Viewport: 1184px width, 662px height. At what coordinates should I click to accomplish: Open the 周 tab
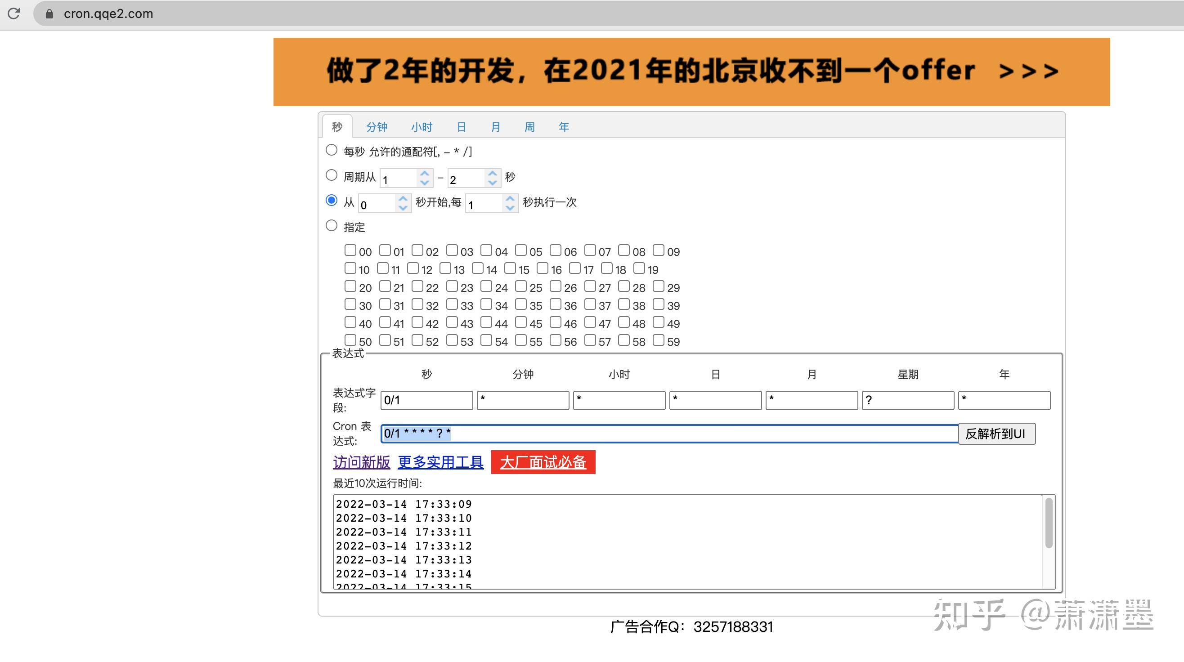[529, 127]
